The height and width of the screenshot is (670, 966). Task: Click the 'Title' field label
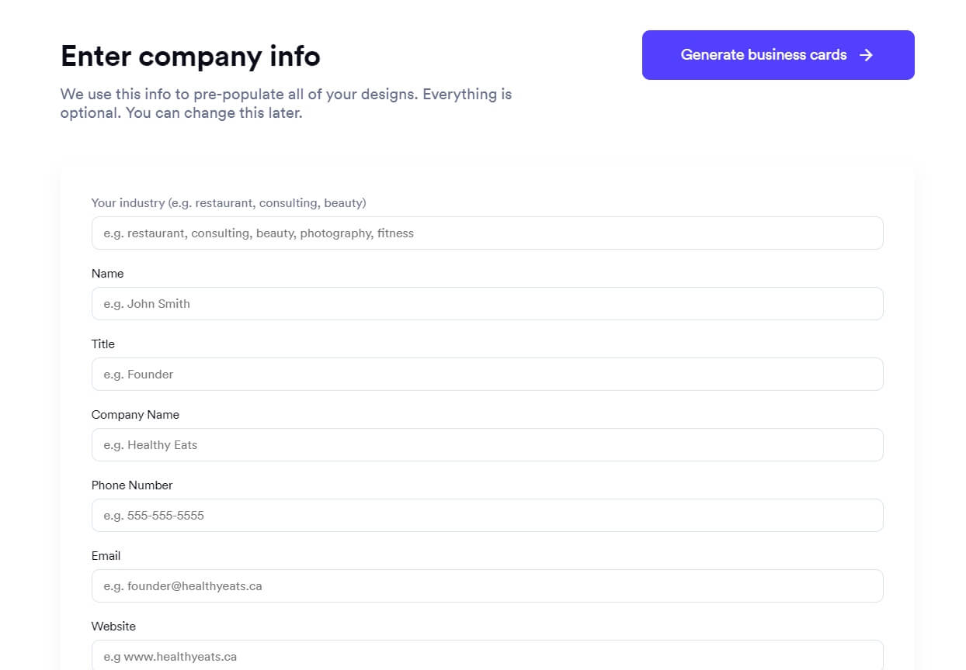pos(103,344)
